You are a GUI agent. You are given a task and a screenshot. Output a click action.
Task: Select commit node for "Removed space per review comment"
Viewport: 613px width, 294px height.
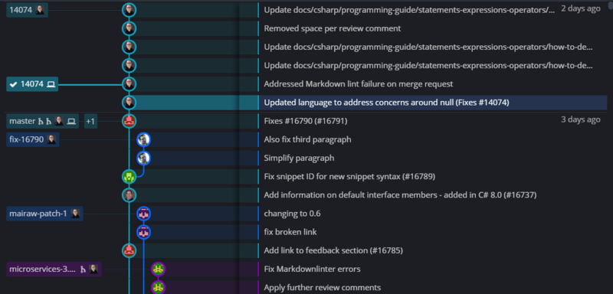pos(129,28)
